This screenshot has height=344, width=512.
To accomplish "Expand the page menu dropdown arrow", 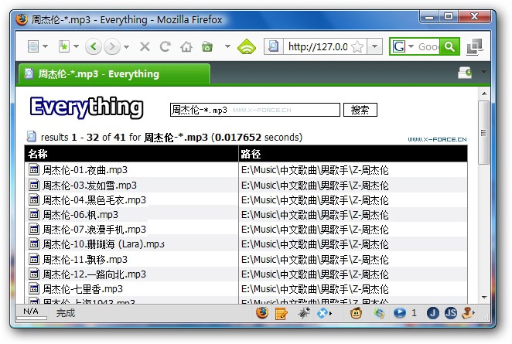I will coord(46,46).
